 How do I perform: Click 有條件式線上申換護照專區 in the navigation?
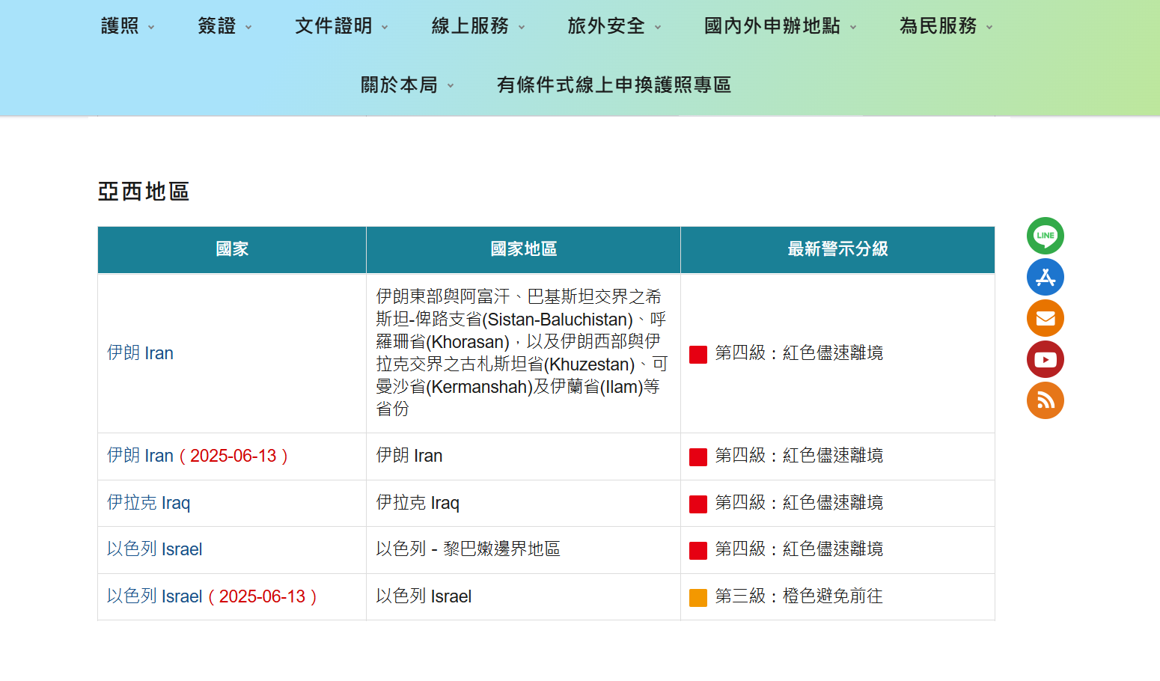(614, 85)
